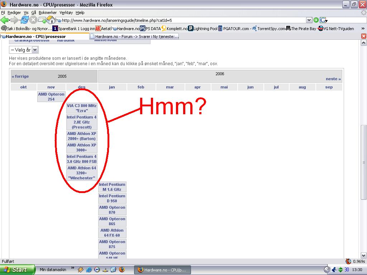Screen dimensions: 367x275
Task: Open the SpareBank 1 Logg inn bookmark
Action: [x=74, y=29]
